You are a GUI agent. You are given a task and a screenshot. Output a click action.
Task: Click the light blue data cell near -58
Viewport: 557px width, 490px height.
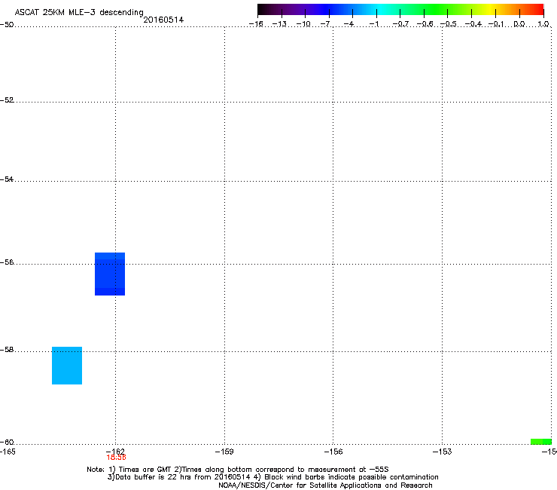pos(67,366)
